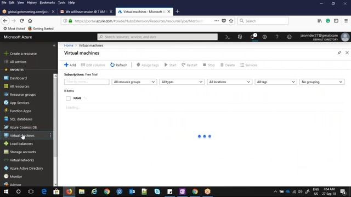Open the feedback smiley icon
The image size is (351, 197).
pos(289,37)
